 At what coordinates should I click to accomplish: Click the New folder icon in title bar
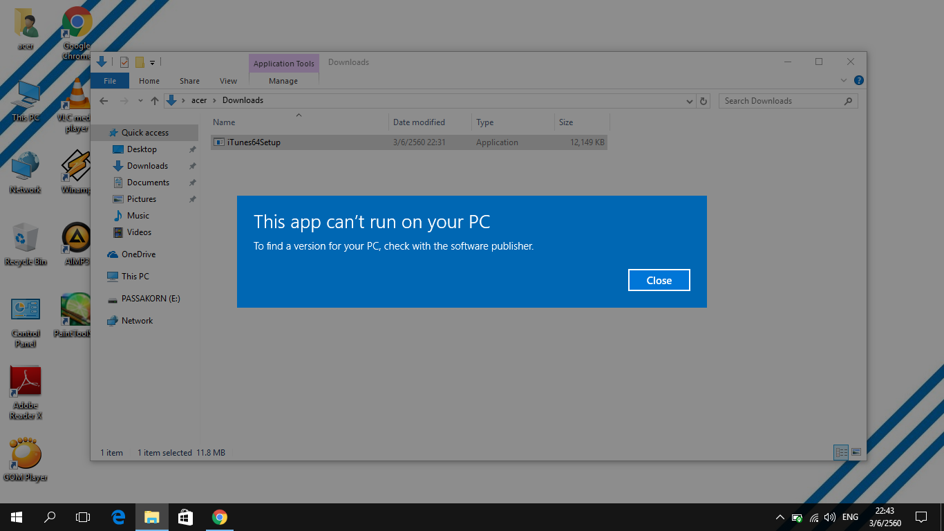coord(140,62)
